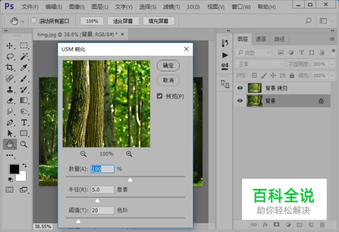The image size is (339, 232).
Task: Hide the 背景 layer
Action: point(240,101)
